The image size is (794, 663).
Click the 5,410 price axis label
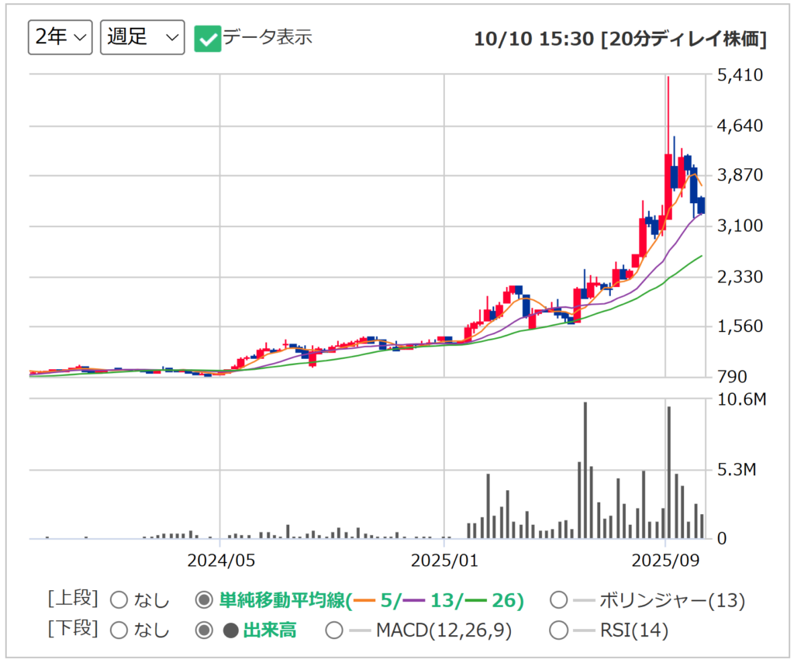click(x=741, y=75)
